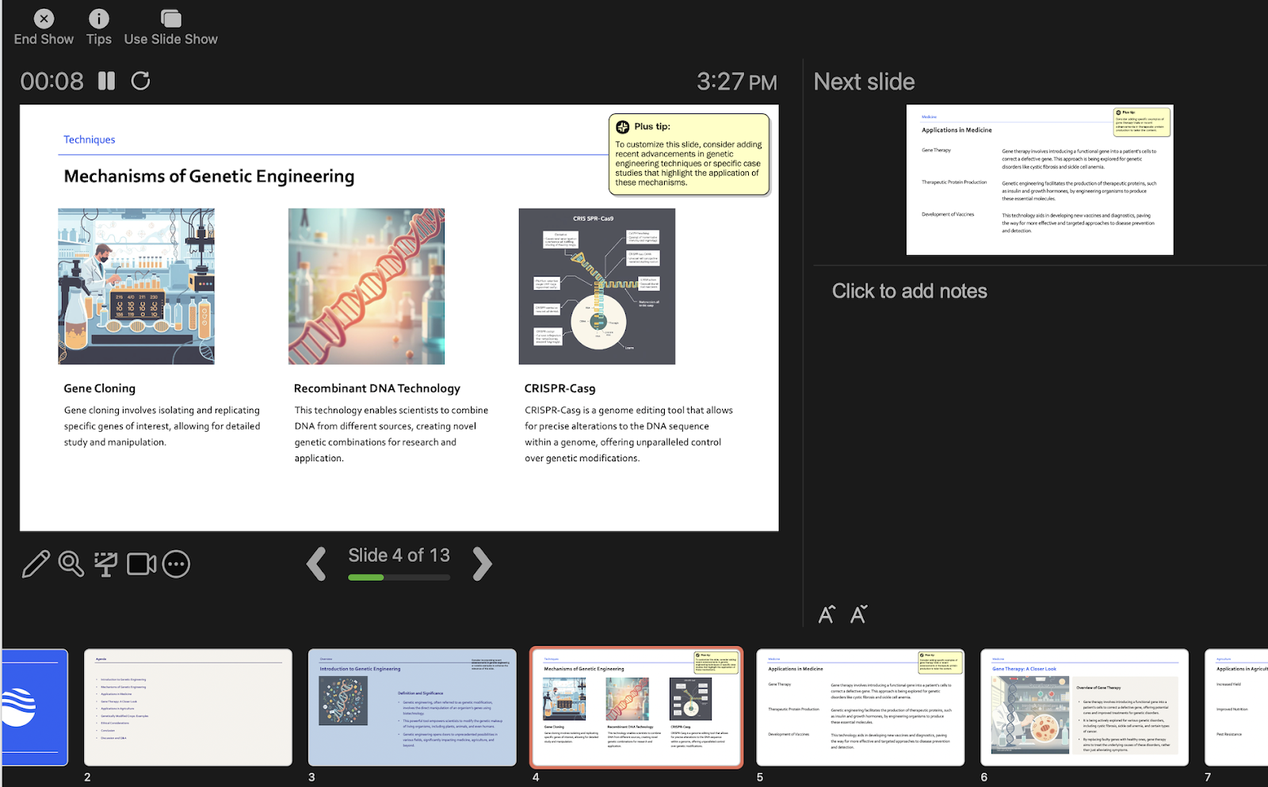Decrease notes font size
This screenshot has width=1268, height=787.
(858, 614)
